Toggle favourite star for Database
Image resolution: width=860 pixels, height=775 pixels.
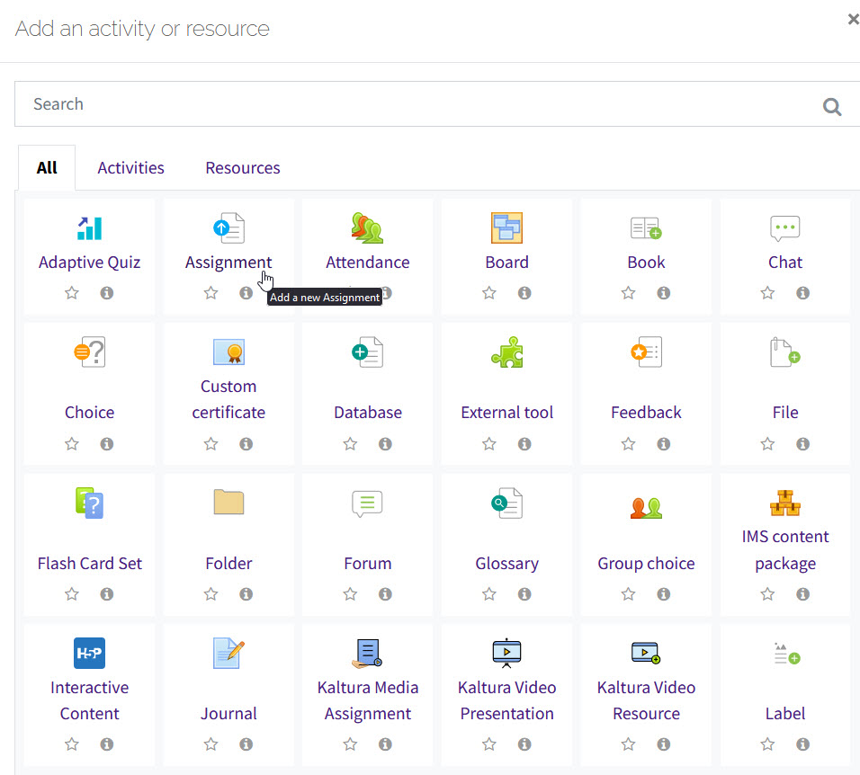(350, 444)
